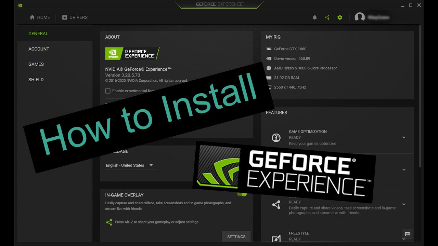Click the 31.92 GB RAM text
Viewport: 438px width, 246px height.
[286, 78]
